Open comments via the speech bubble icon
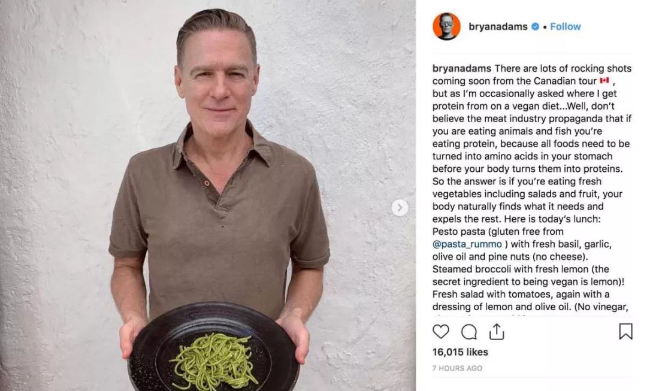Image resolution: width=647 pixels, height=391 pixels. (x=468, y=332)
